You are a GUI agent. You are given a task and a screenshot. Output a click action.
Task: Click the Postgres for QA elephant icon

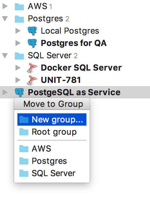(32, 43)
